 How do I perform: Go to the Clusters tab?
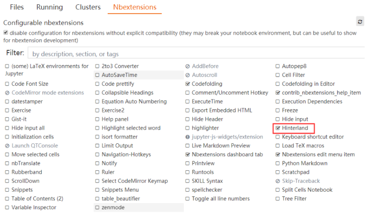pos(88,7)
